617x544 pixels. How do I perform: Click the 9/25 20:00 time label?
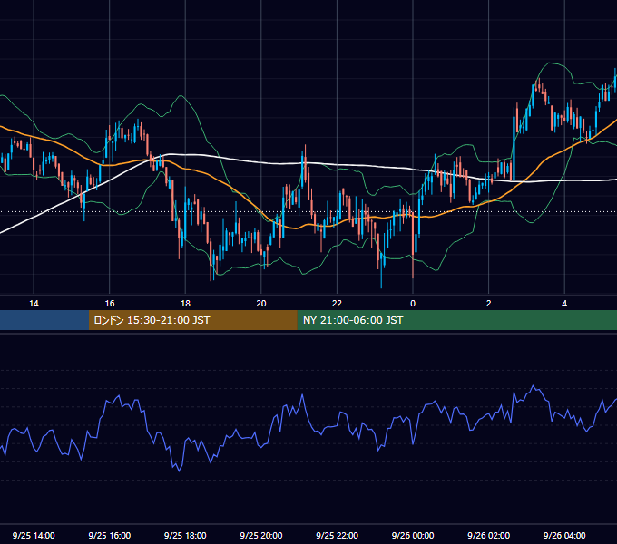[x=261, y=535]
